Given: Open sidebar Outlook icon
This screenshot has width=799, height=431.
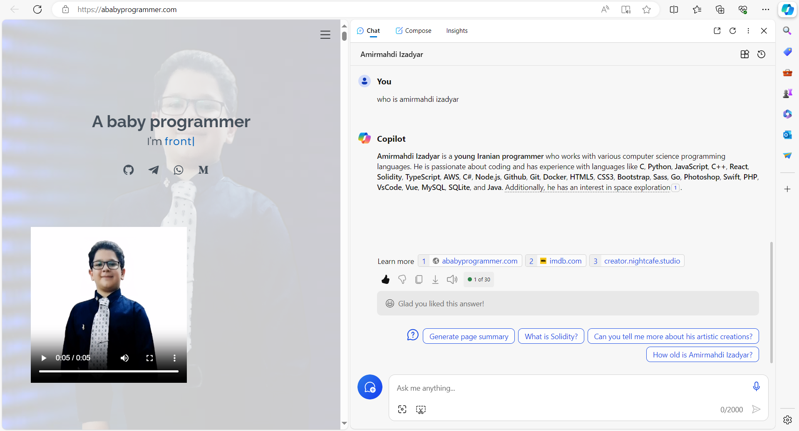Looking at the screenshot, I should 787,135.
